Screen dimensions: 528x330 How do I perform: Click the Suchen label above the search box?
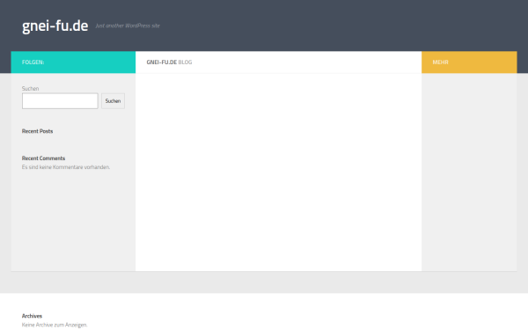click(30, 89)
